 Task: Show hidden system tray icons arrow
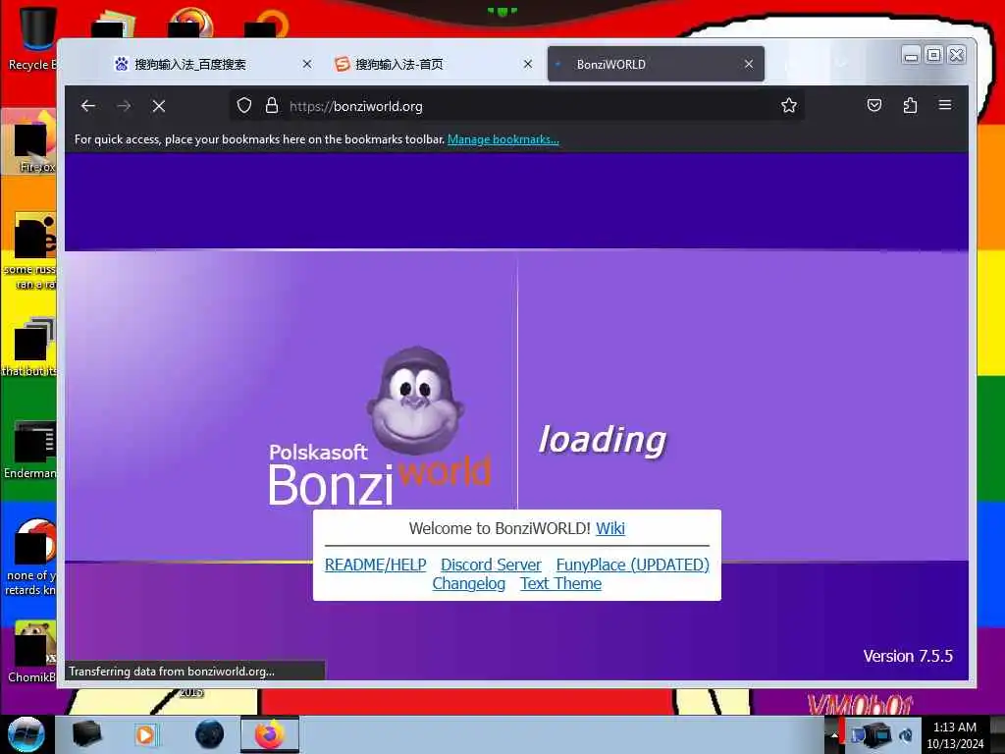click(834, 735)
